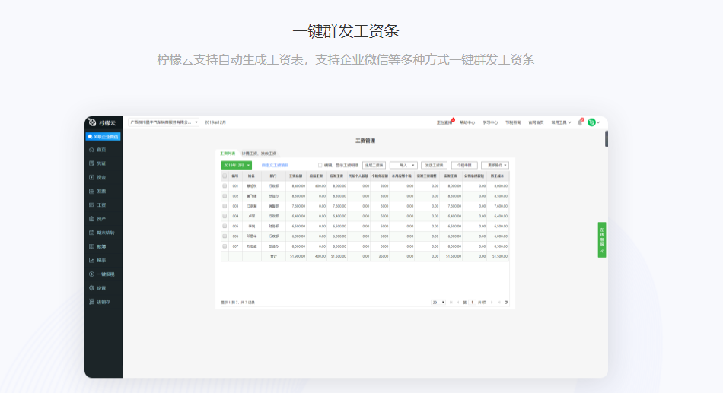
Task: Check the row 001 checkbox
Action: pos(225,186)
